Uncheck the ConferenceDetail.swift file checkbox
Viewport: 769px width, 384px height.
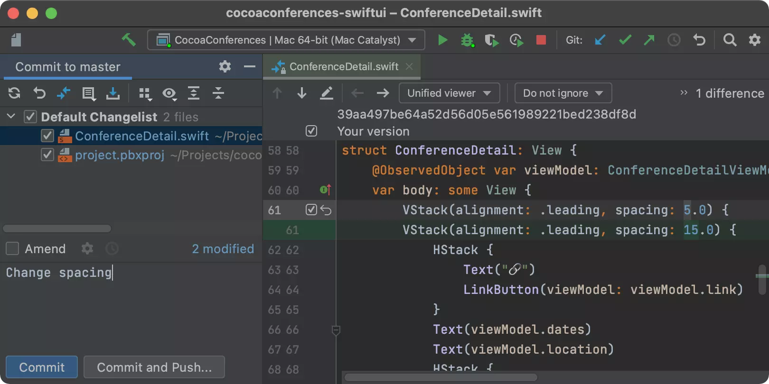click(47, 136)
